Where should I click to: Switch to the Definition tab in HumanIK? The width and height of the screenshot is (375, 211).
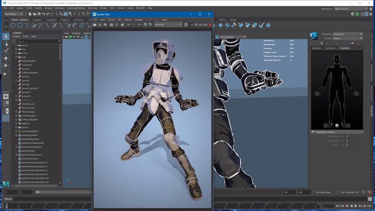tap(330, 48)
